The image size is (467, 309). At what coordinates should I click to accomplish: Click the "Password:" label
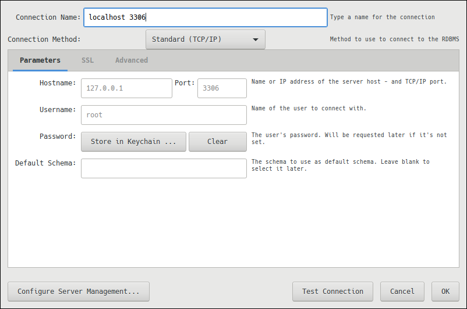pos(58,136)
